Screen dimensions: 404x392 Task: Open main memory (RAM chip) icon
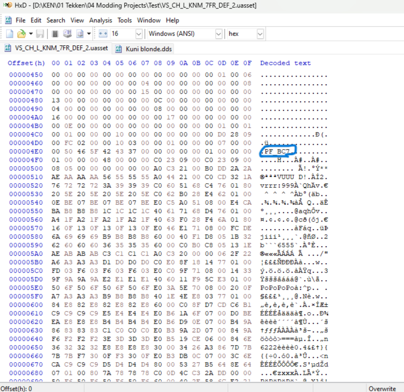[x=55, y=34]
